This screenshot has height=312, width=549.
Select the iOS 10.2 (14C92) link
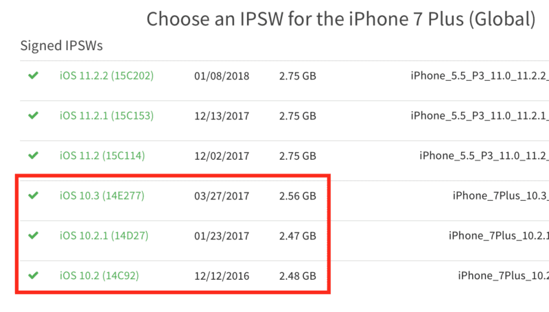pos(99,276)
